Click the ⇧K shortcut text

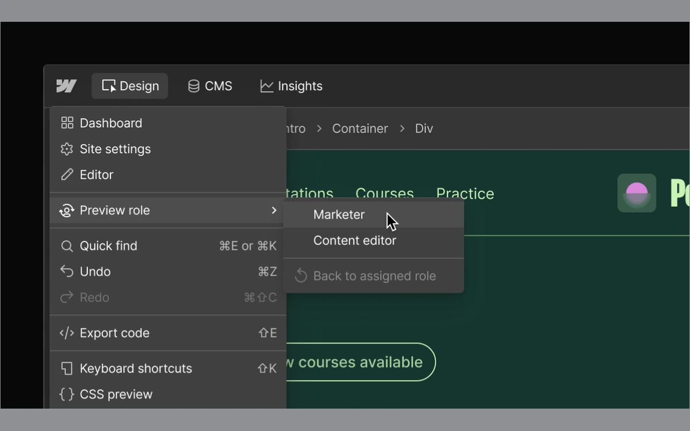click(267, 368)
